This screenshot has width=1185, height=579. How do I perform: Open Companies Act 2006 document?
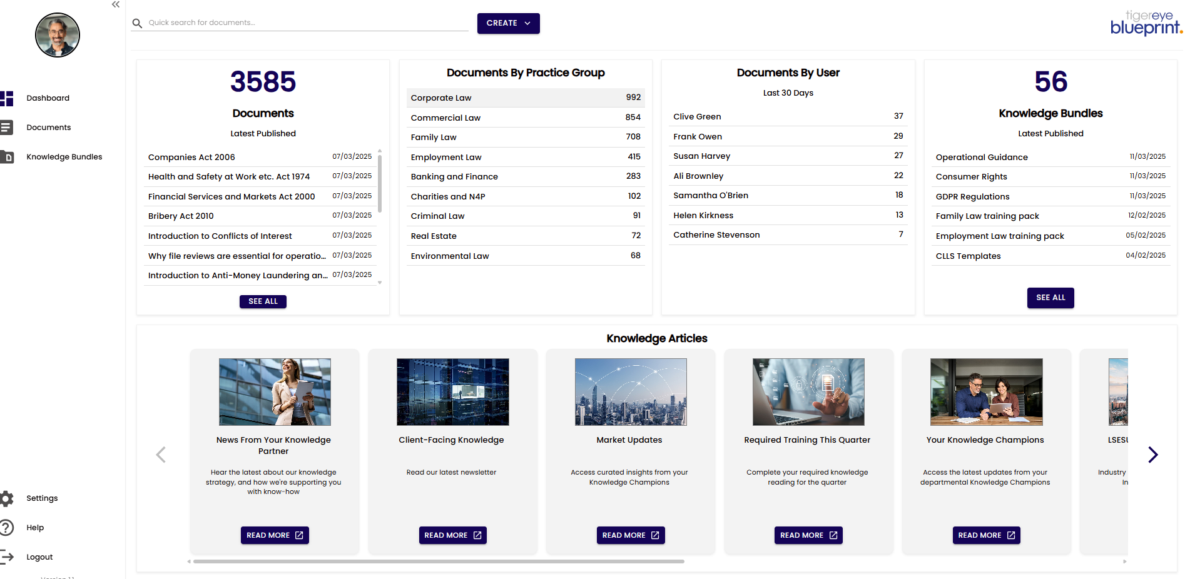click(x=191, y=158)
